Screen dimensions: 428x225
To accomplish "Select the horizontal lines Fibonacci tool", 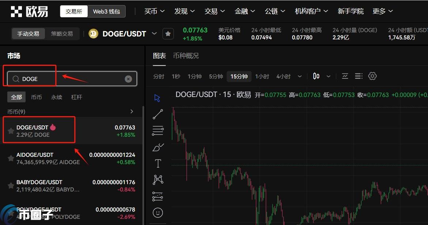I will [x=158, y=131].
